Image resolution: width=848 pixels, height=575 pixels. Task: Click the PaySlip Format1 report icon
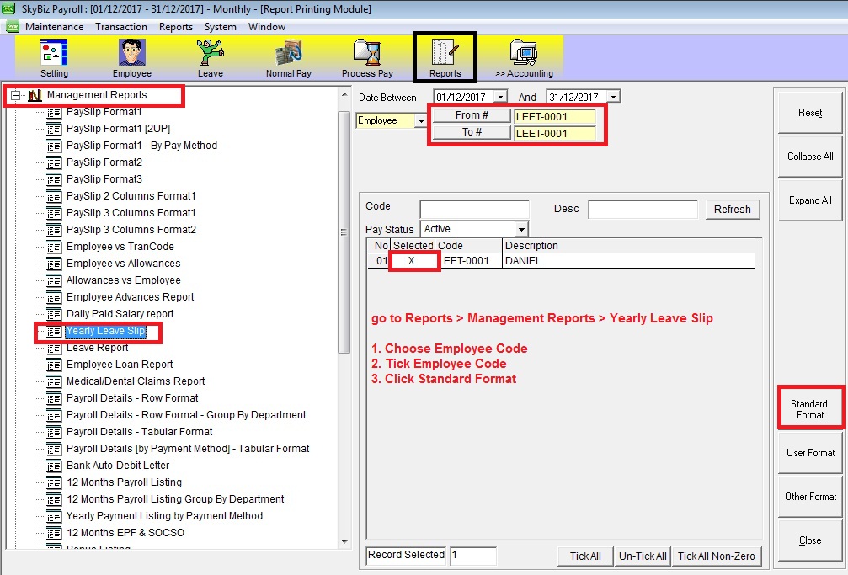pyautogui.click(x=55, y=112)
